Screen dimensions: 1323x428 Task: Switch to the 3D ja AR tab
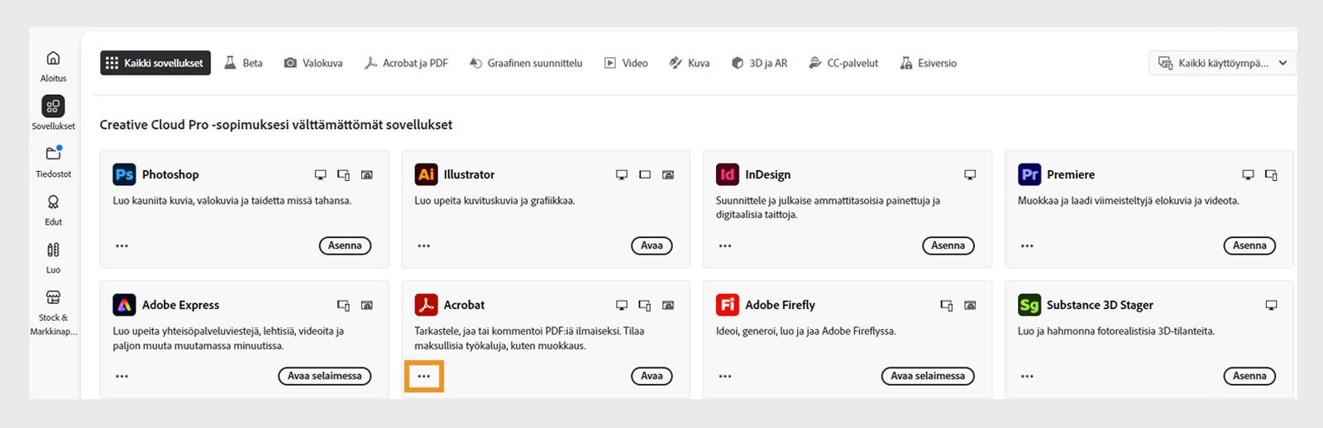(x=759, y=63)
